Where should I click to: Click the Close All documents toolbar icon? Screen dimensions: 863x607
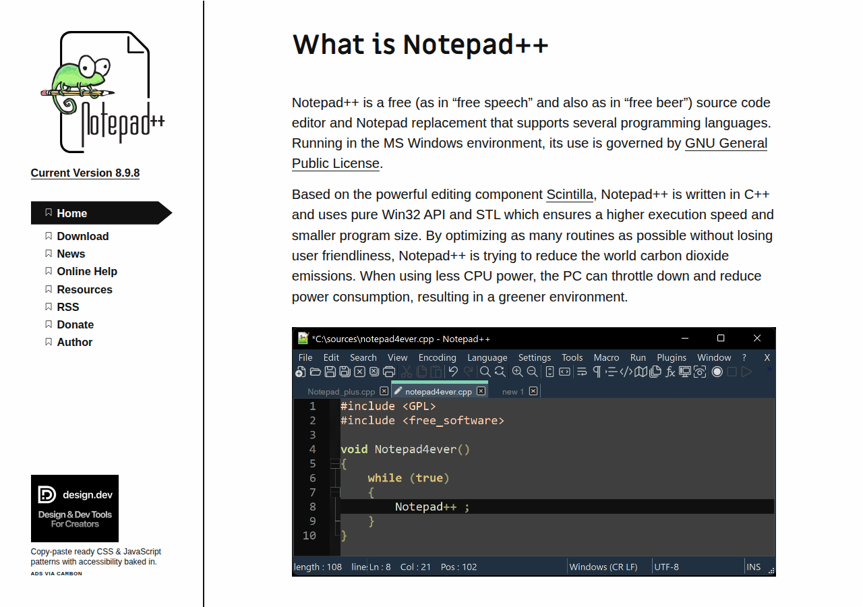374,372
